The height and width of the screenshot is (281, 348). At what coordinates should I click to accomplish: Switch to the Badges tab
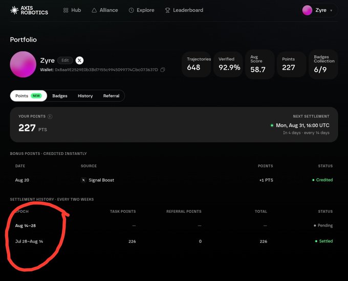coord(60,96)
